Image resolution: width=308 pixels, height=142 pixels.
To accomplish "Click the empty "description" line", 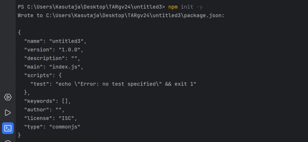I will [x=52, y=58].
